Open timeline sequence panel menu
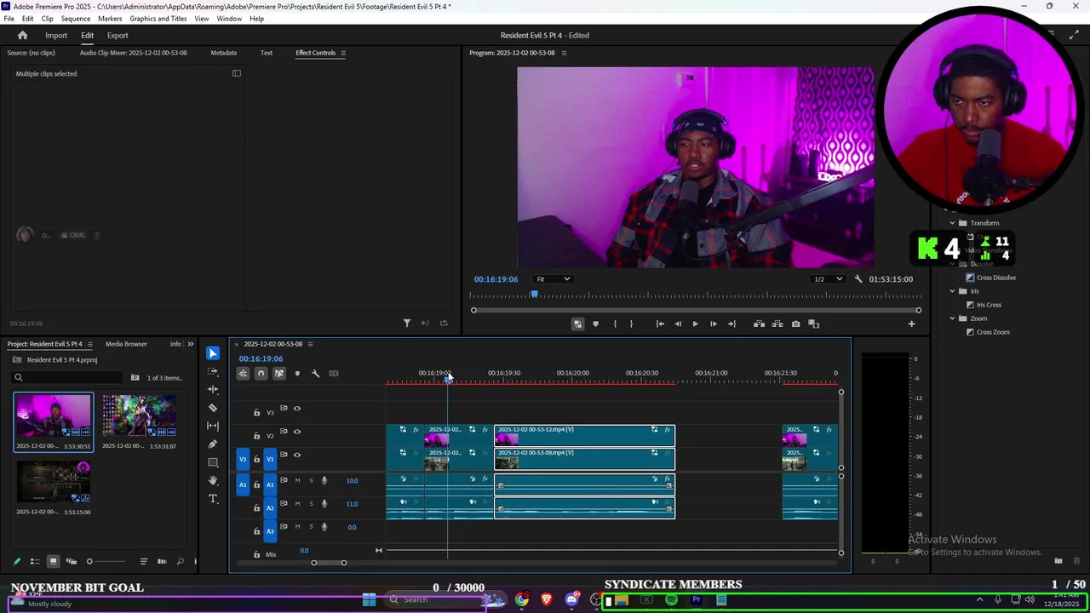Image resolution: width=1090 pixels, height=613 pixels. (x=310, y=344)
